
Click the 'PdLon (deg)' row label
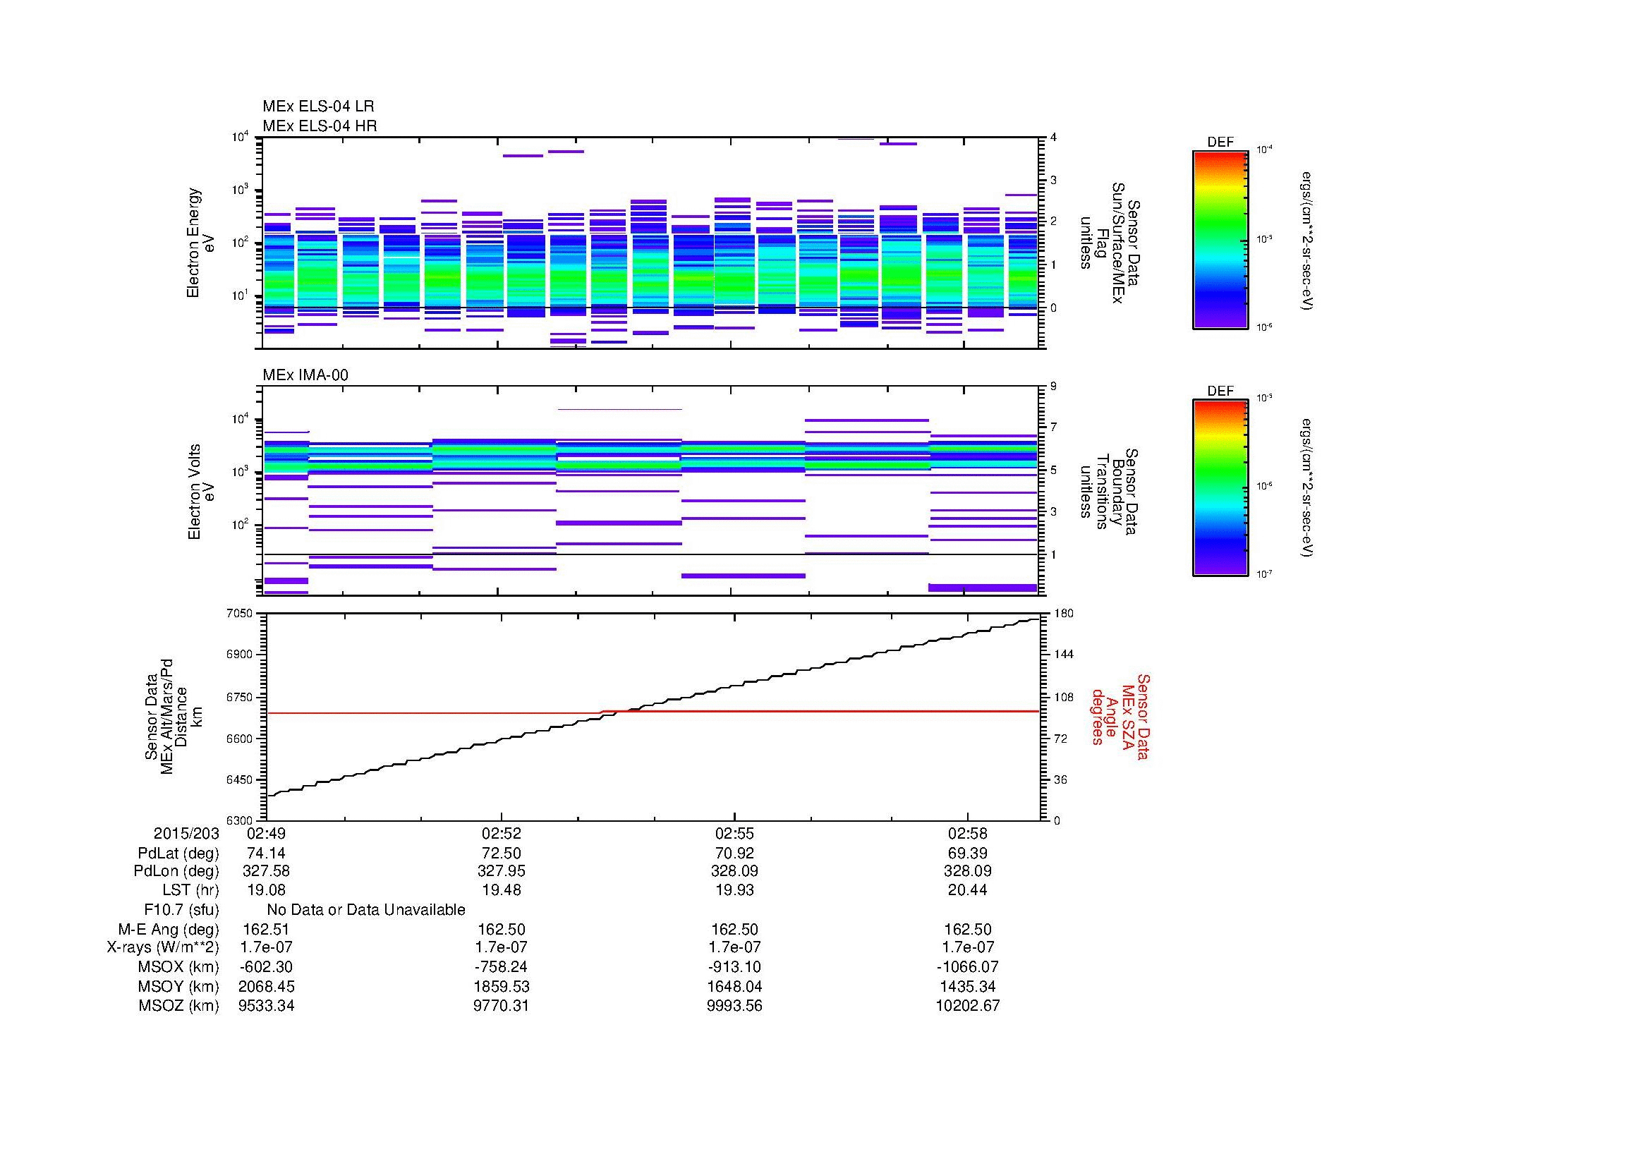point(176,870)
